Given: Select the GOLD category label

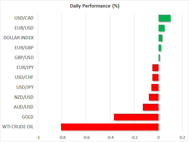Looking at the screenshot, I should coord(28,117).
